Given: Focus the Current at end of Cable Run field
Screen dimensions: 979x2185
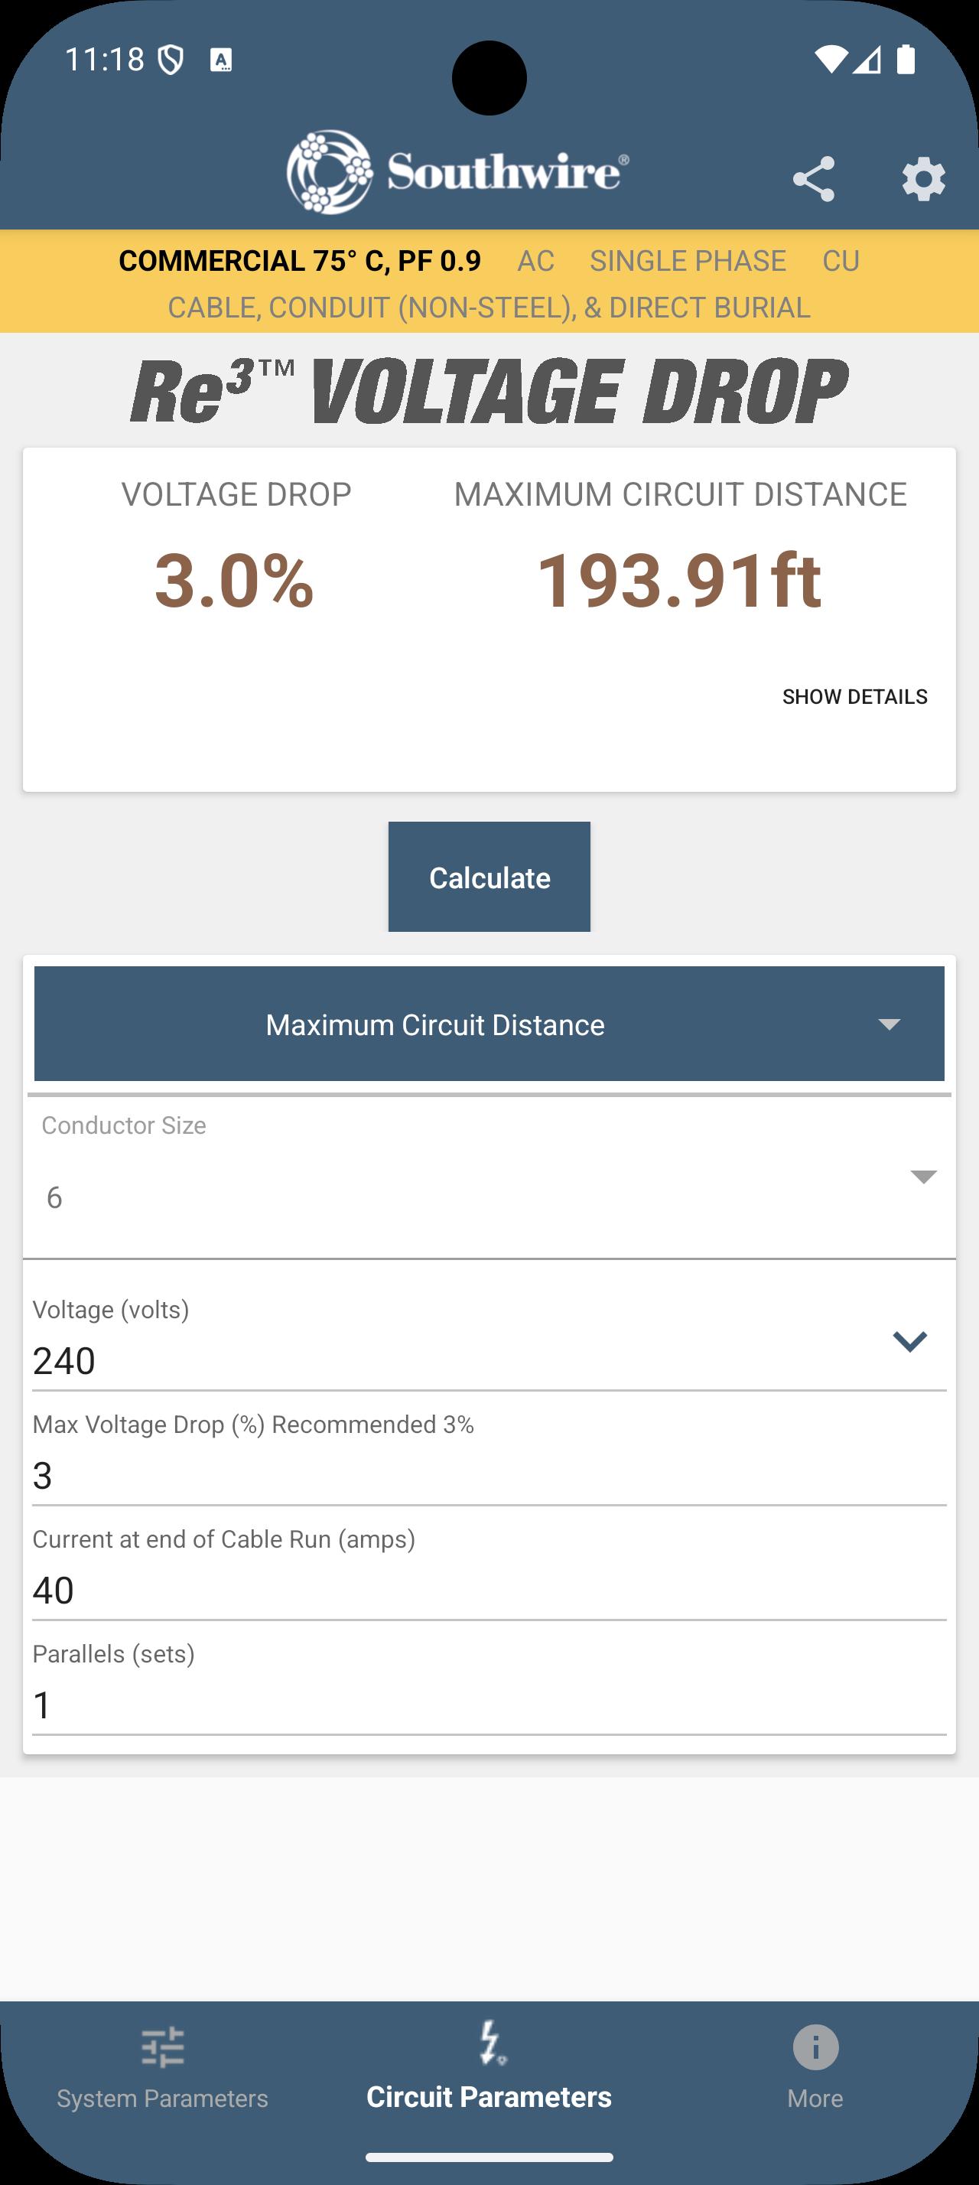Looking at the screenshot, I should click(x=489, y=1591).
